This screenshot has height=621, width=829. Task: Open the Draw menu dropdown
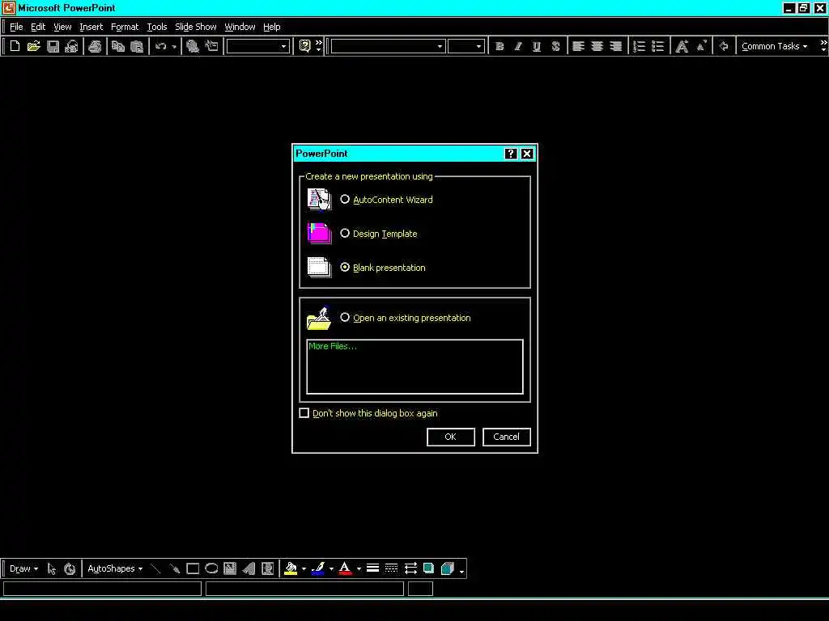point(23,568)
